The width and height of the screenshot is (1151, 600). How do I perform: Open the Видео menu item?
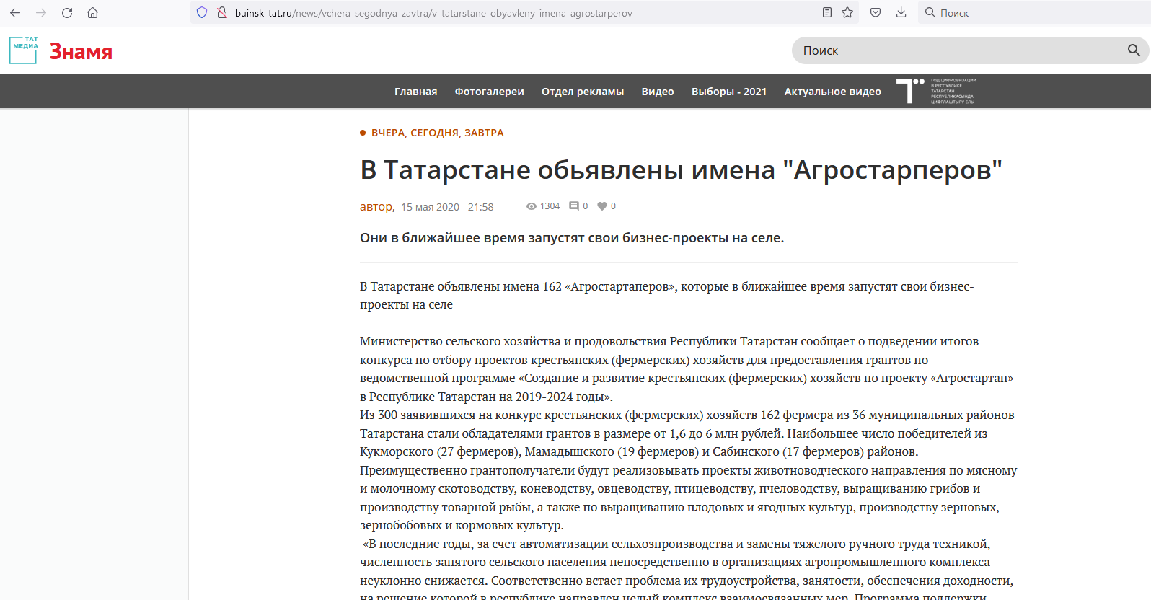[658, 92]
